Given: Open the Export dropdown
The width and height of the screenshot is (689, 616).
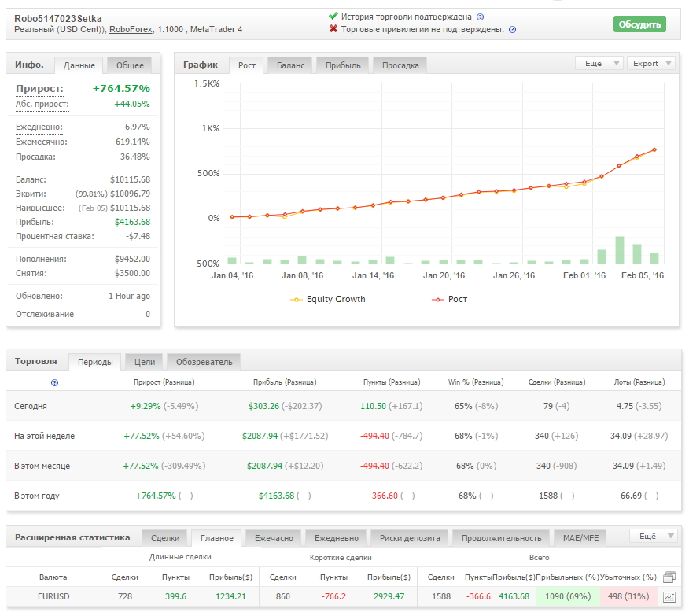Looking at the screenshot, I should coord(651,63).
